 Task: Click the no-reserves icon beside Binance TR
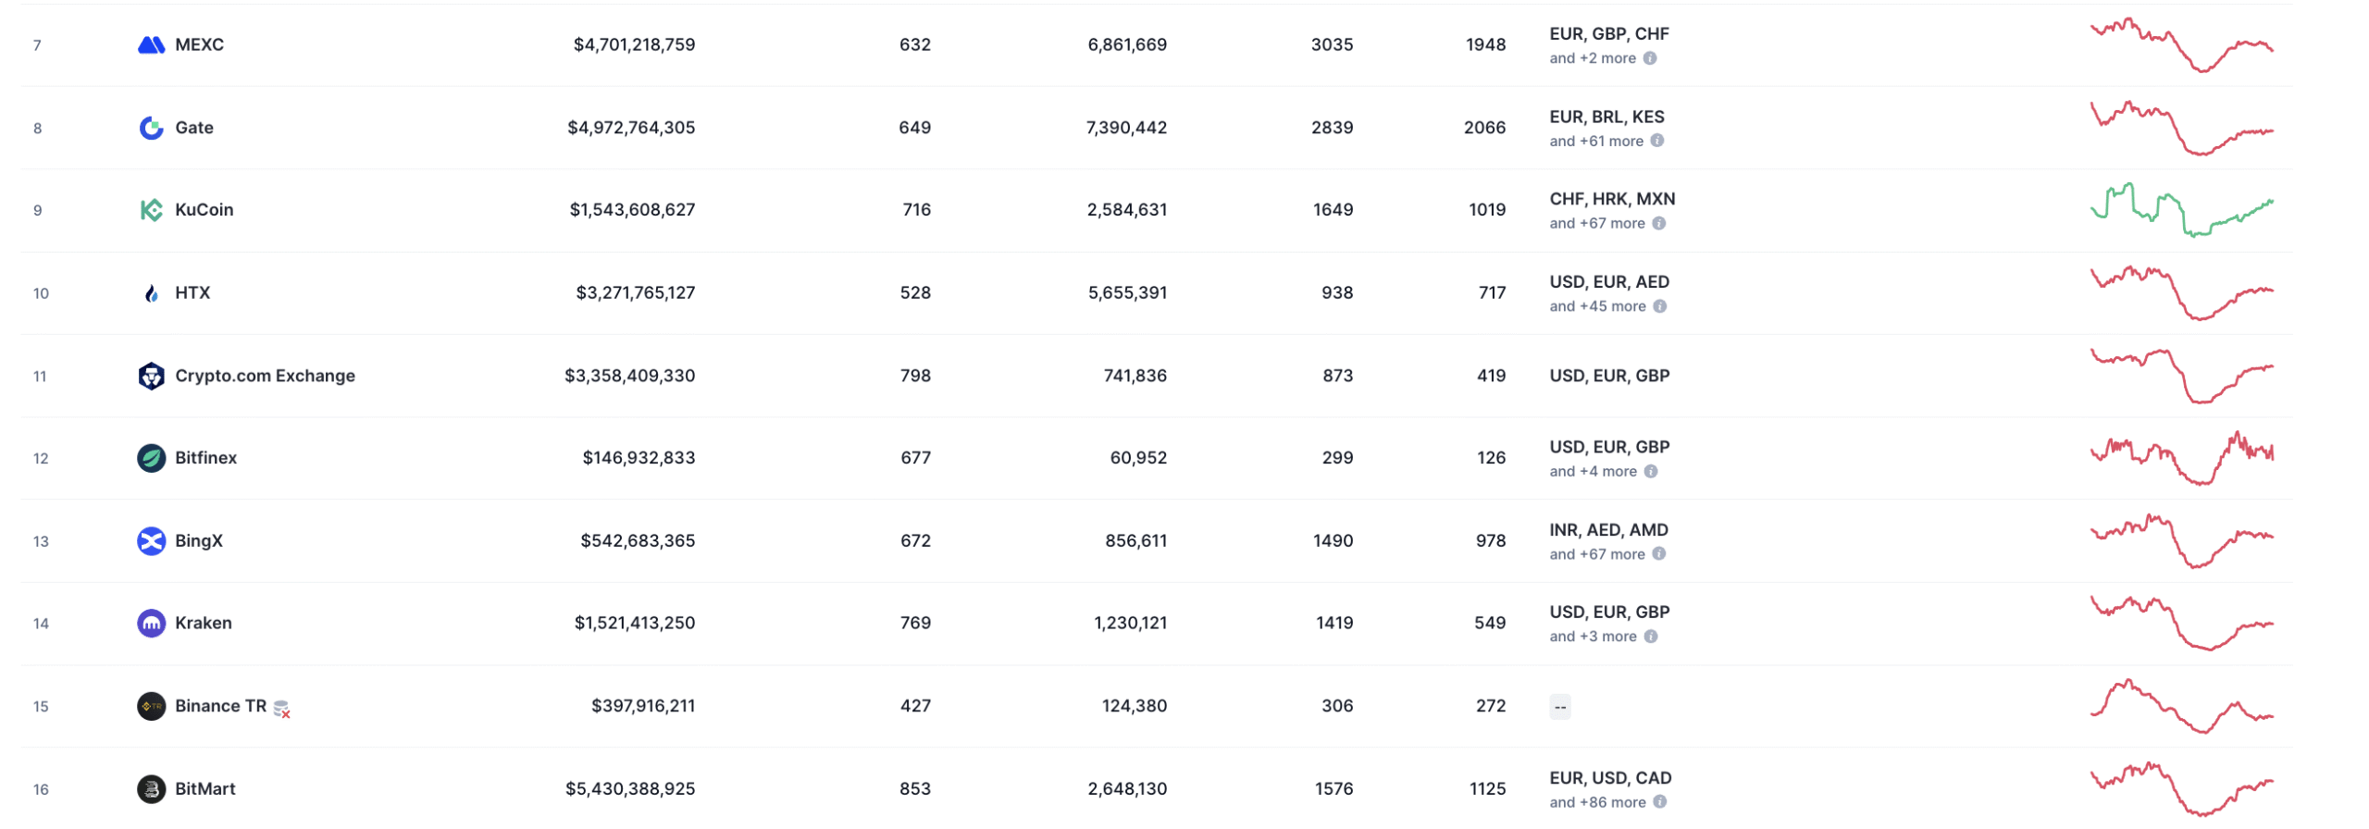(x=282, y=710)
